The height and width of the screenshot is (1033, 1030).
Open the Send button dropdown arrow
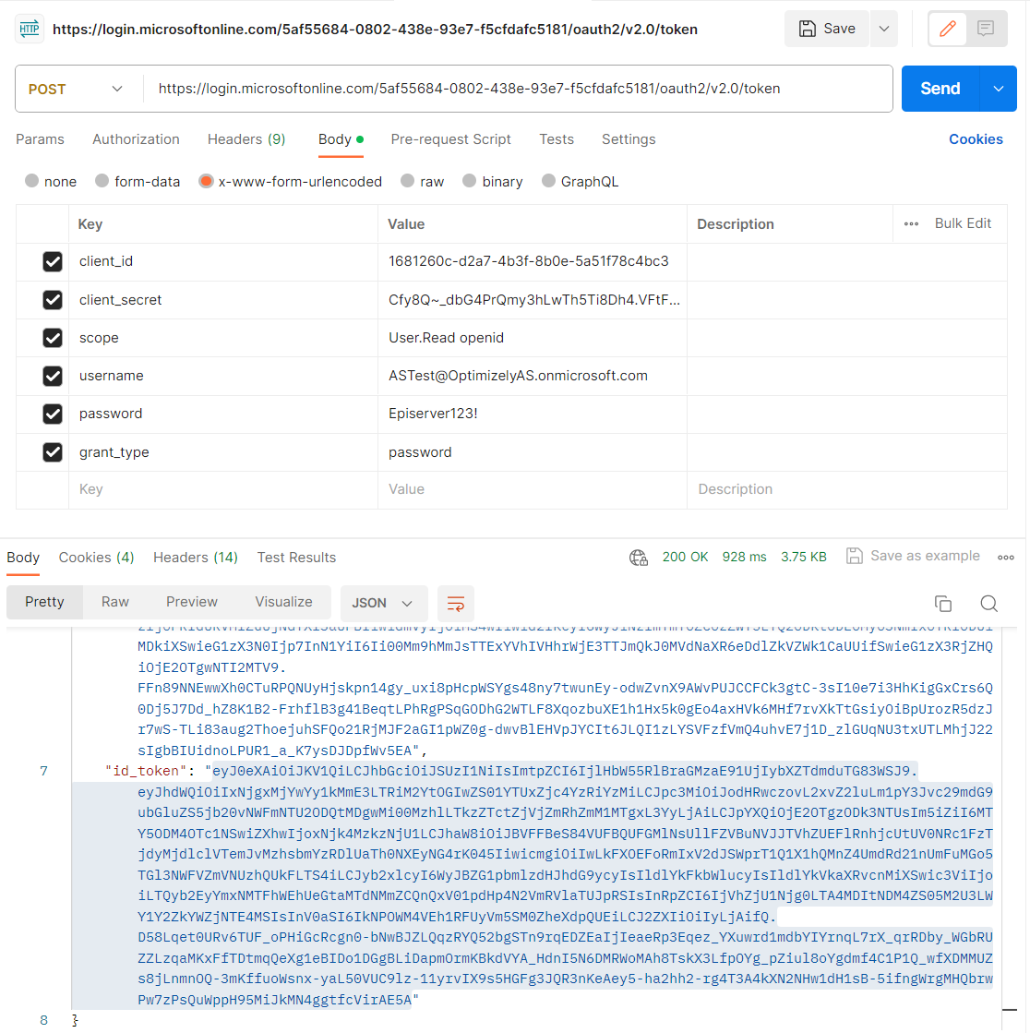pos(999,89)
